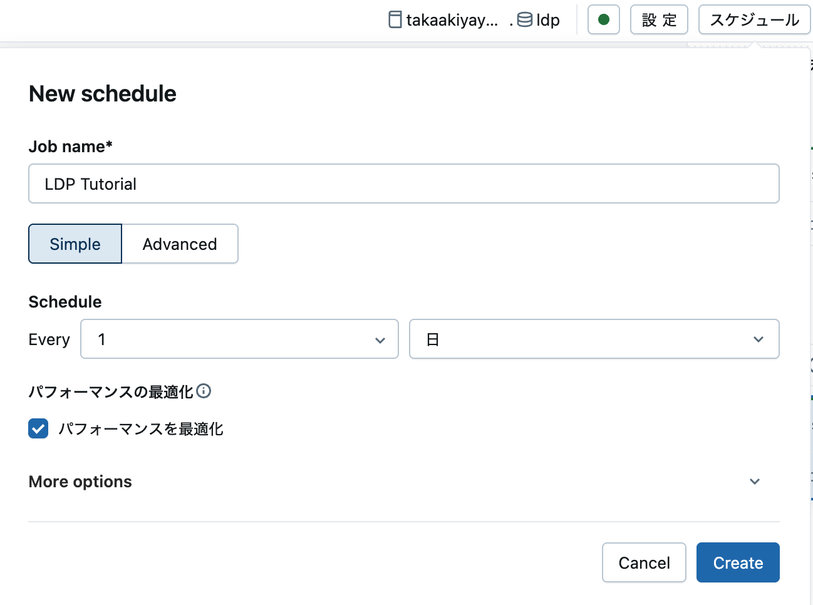This screenshot has height=605, width=813.
Task: Click the ldp schema database icon
Action: [525, 20]
